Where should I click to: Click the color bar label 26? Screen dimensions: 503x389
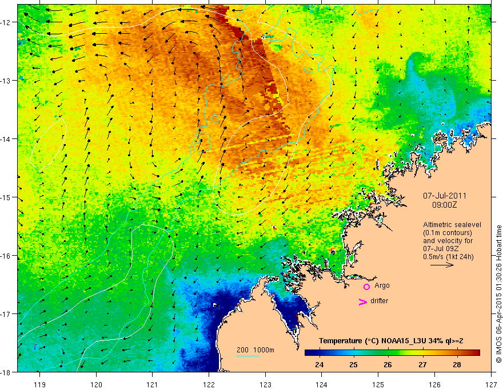(388, 364)
